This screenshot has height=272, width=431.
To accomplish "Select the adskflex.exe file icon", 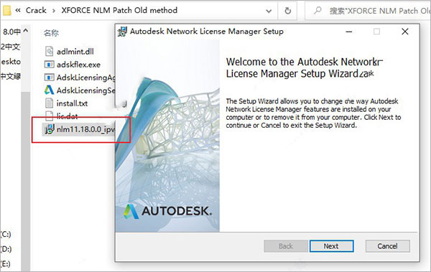I will (x=49, y=65).
